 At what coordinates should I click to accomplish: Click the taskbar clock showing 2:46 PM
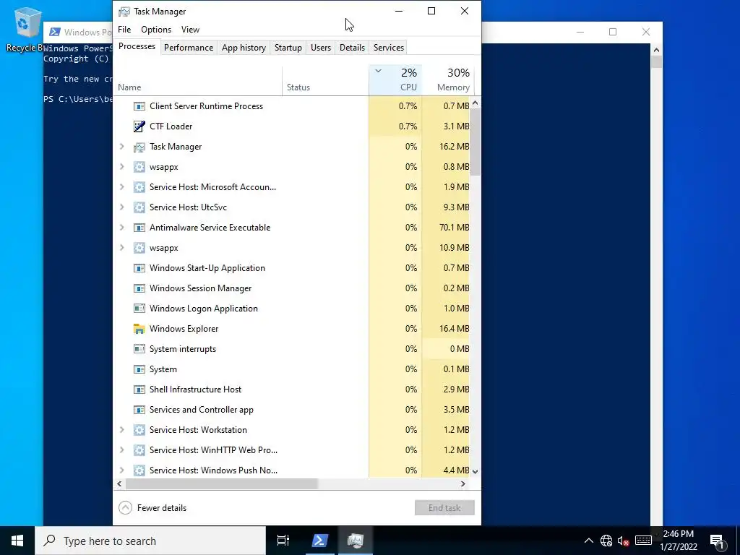tap(678, 541)
